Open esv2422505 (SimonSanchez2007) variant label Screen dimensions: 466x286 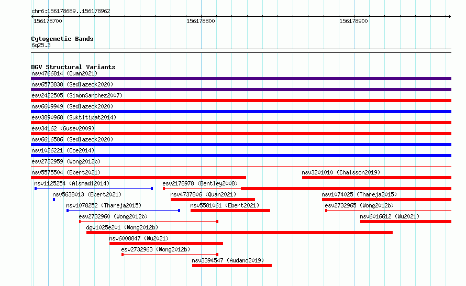pyautogui.click(x=77, y=95)
